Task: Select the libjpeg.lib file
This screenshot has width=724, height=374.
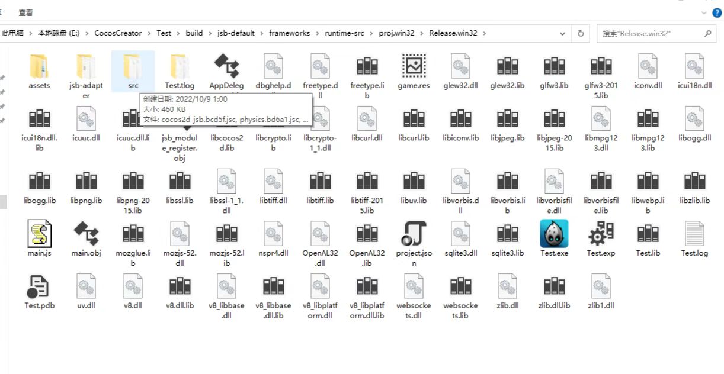Action: 508,124
